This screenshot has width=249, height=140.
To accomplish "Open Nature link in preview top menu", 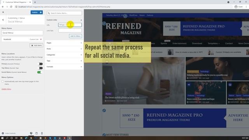I will pos(142,15).
